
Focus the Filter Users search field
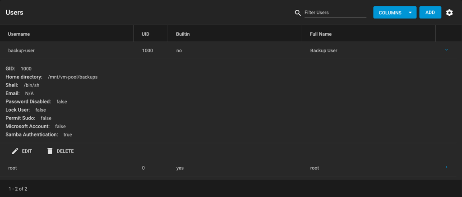coord(334,13)
